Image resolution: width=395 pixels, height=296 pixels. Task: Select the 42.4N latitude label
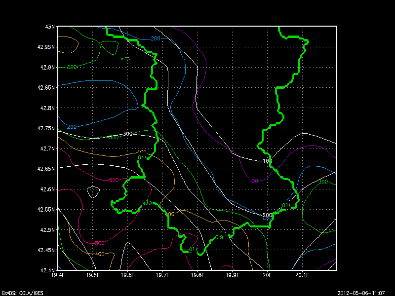47,270
